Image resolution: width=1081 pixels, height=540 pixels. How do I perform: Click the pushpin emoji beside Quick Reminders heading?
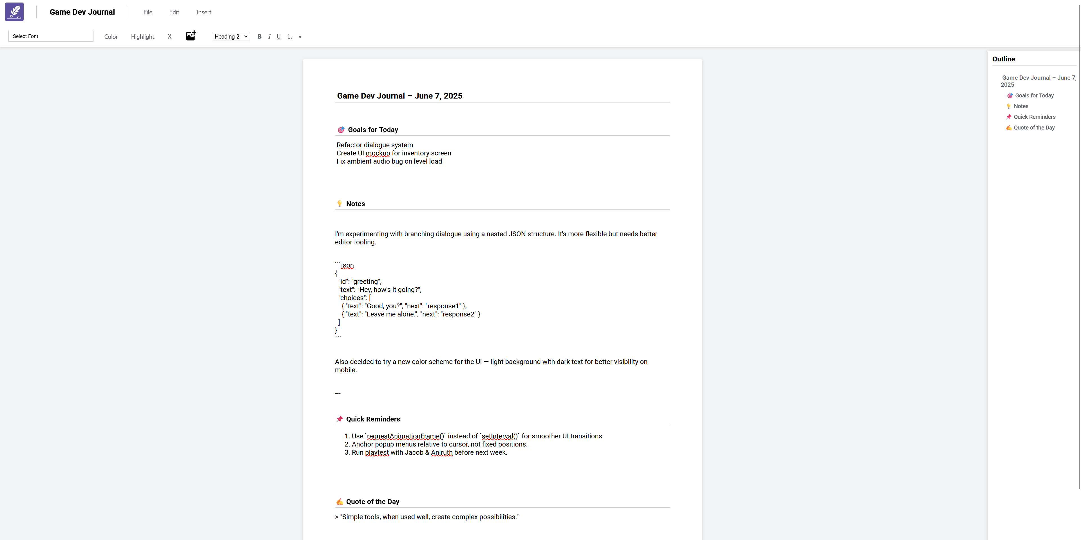pos(340,419)
